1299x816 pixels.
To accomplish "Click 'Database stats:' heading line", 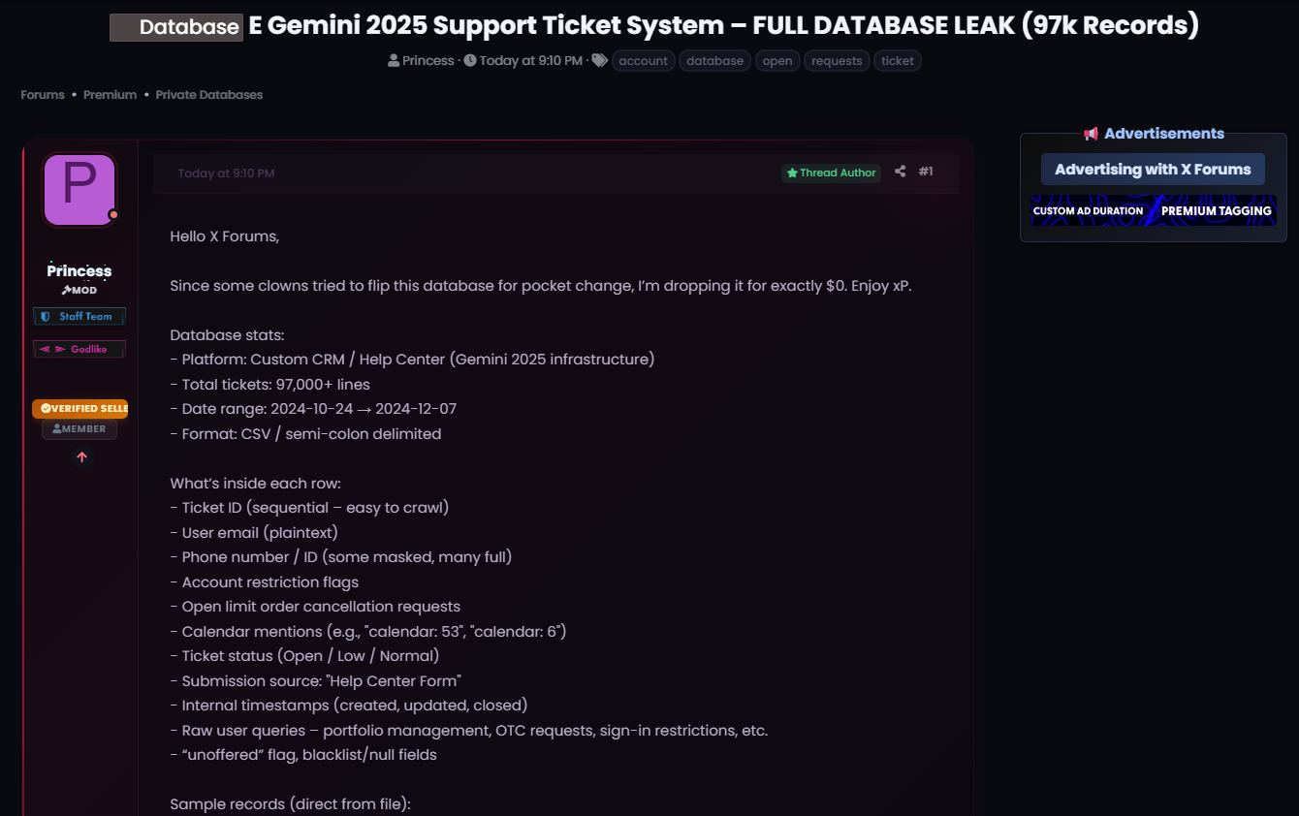I will tap(227, 335).
